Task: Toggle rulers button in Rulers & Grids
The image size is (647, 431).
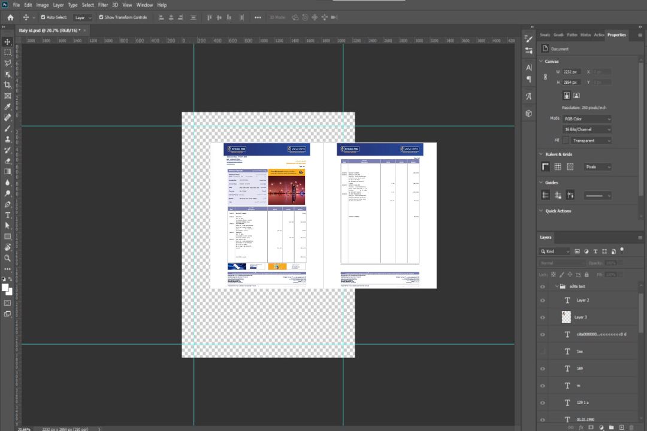Action: [x=545, y=166]
